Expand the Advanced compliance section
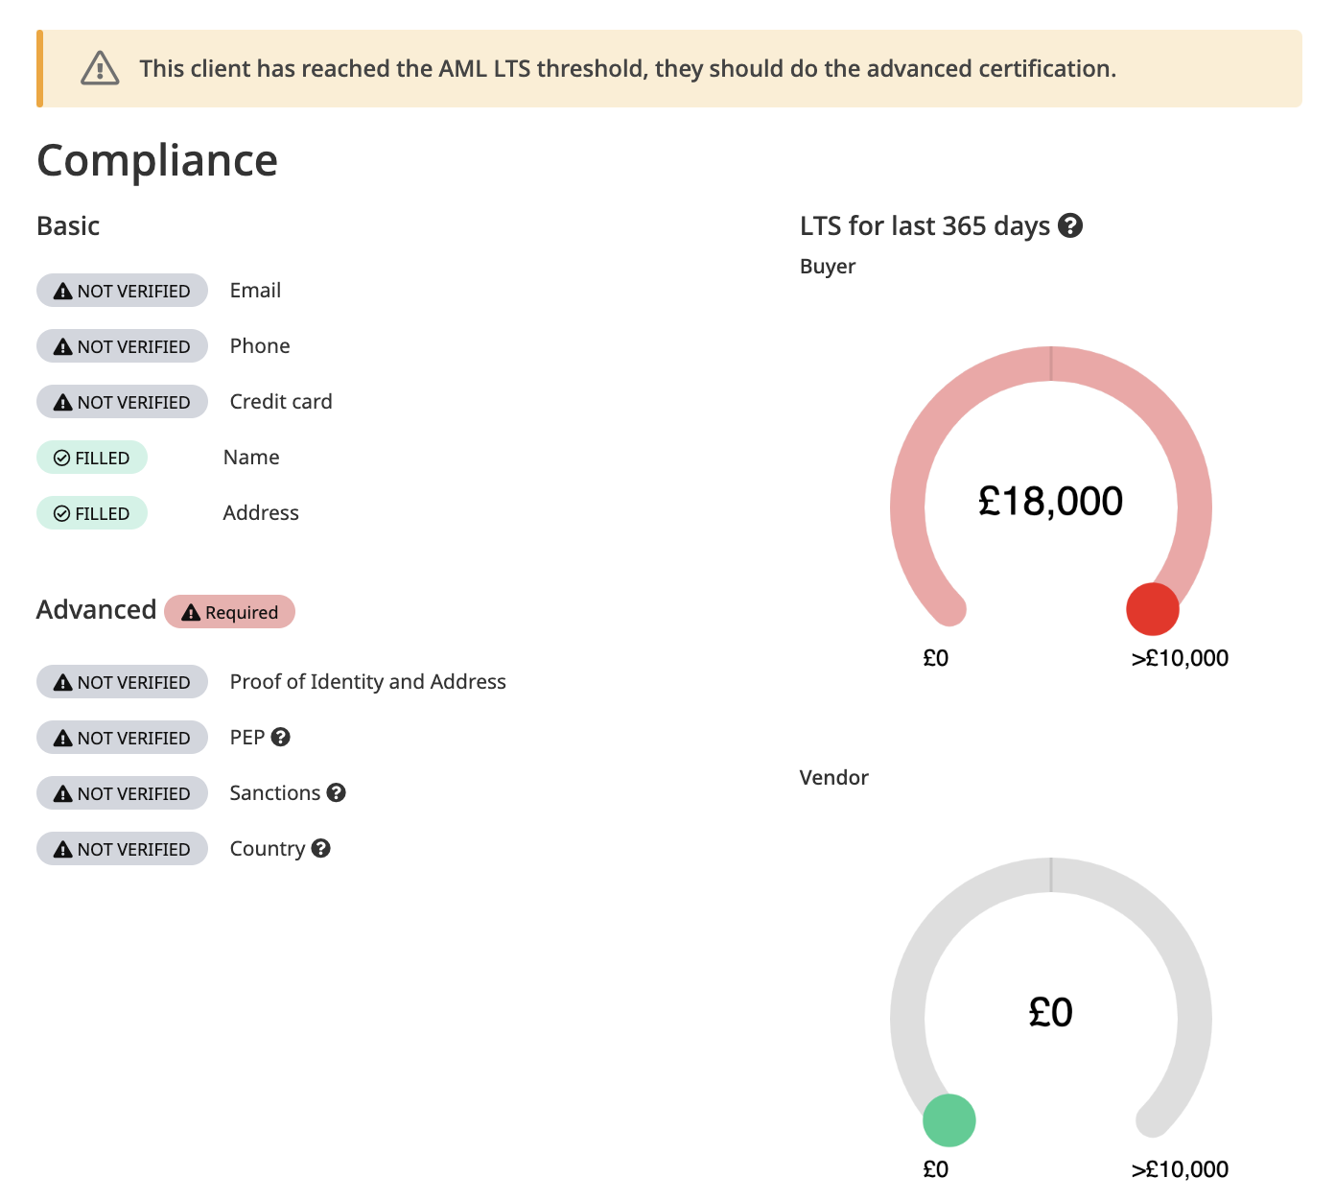This screenshot has height=1201, width=1335. click(96, 609)
